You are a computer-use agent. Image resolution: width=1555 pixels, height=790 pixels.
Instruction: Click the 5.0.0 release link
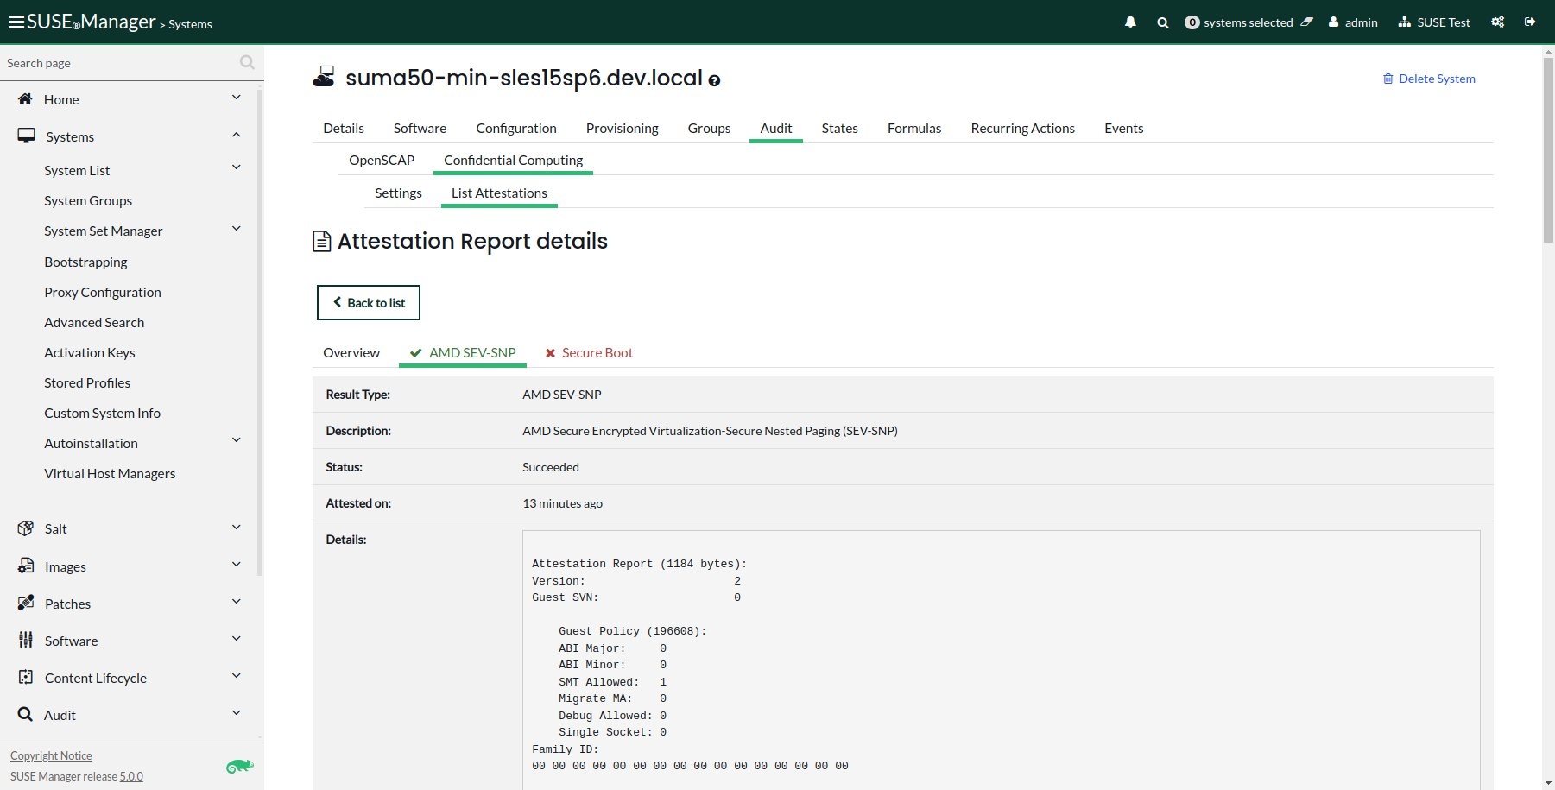click(131, 776)
